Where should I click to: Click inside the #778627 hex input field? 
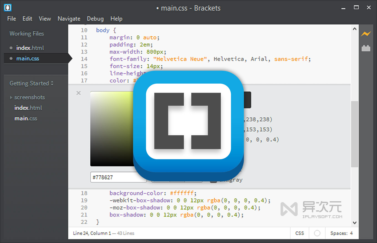point(118,177)
